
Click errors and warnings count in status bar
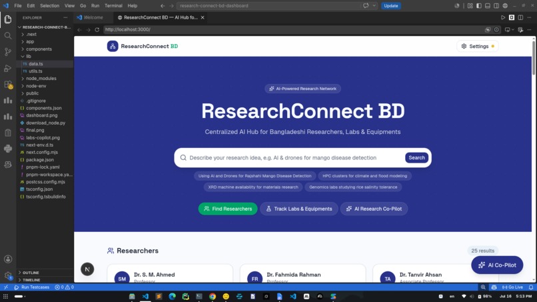[65, 287]
